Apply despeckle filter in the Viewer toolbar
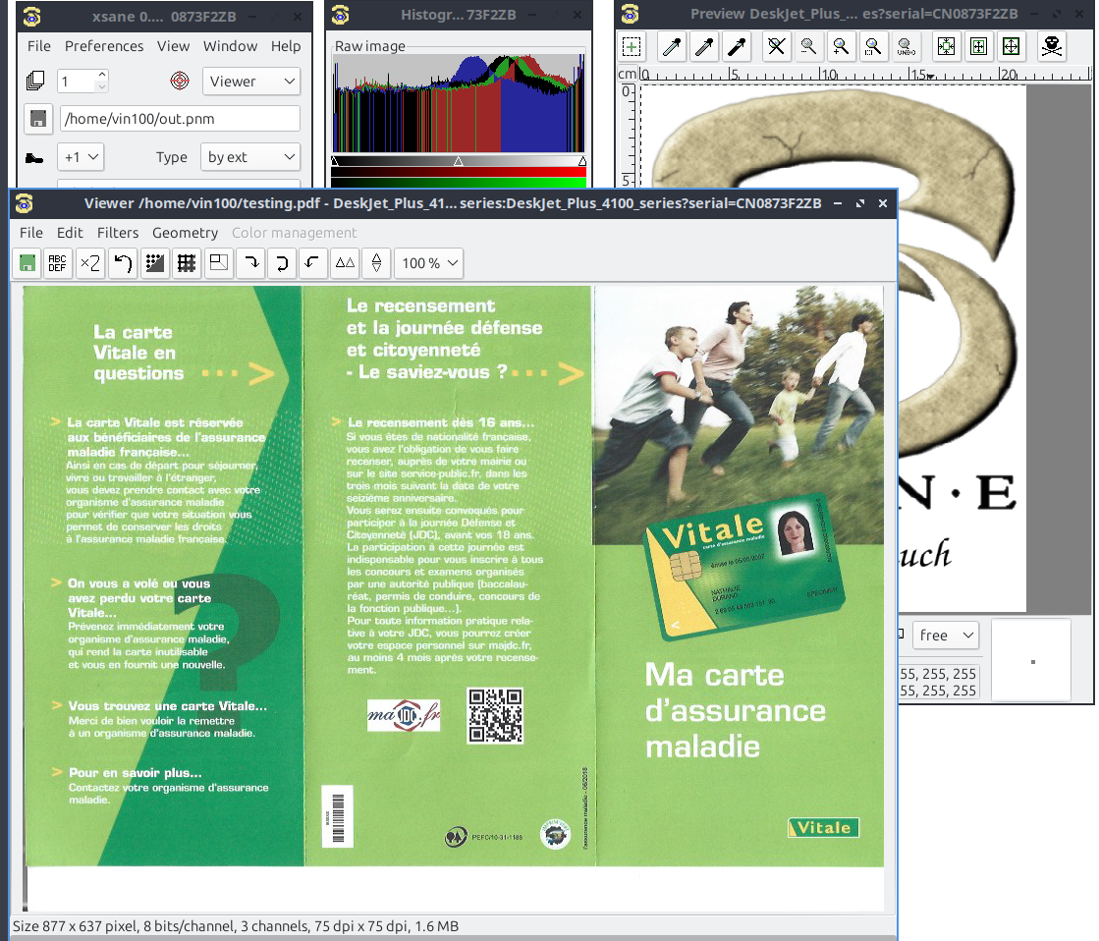The height and width of the screenshot is (941, 1099). 154,262
